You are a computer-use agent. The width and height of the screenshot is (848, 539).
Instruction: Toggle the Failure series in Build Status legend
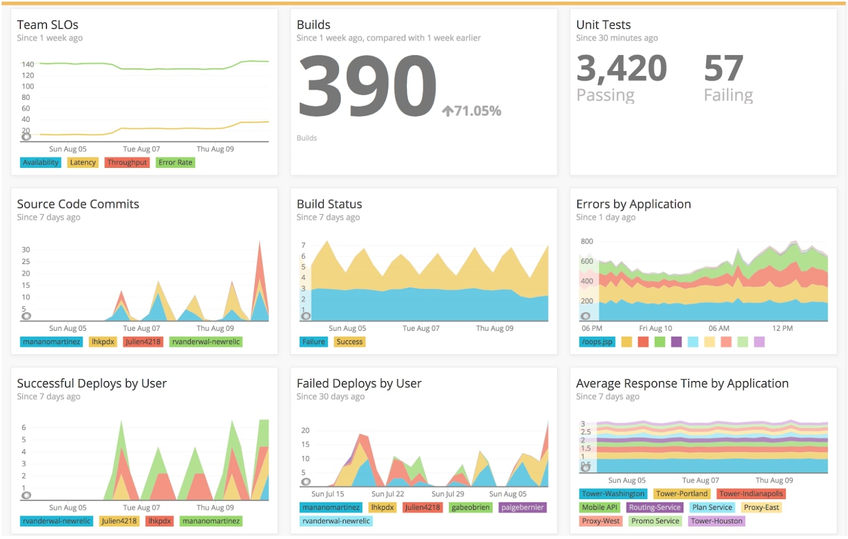tap(314, 342)
